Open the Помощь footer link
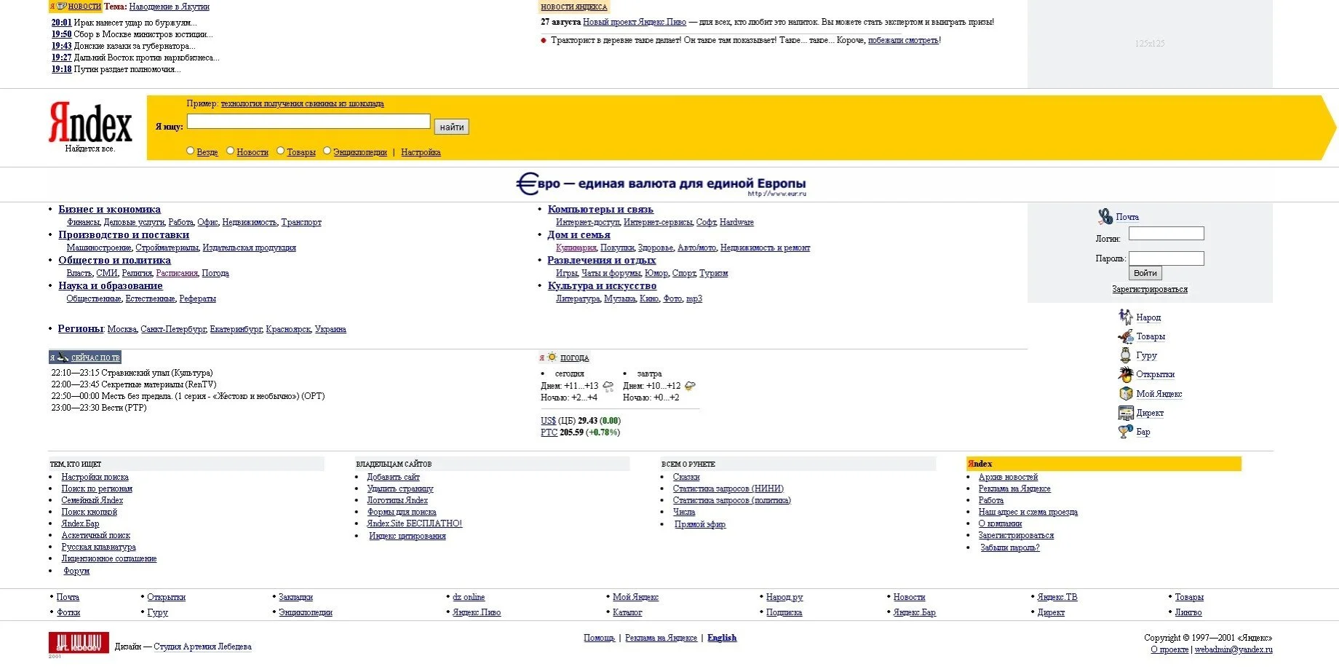Viewport: 1339px width, 672px height. click(x=599, y=638)
